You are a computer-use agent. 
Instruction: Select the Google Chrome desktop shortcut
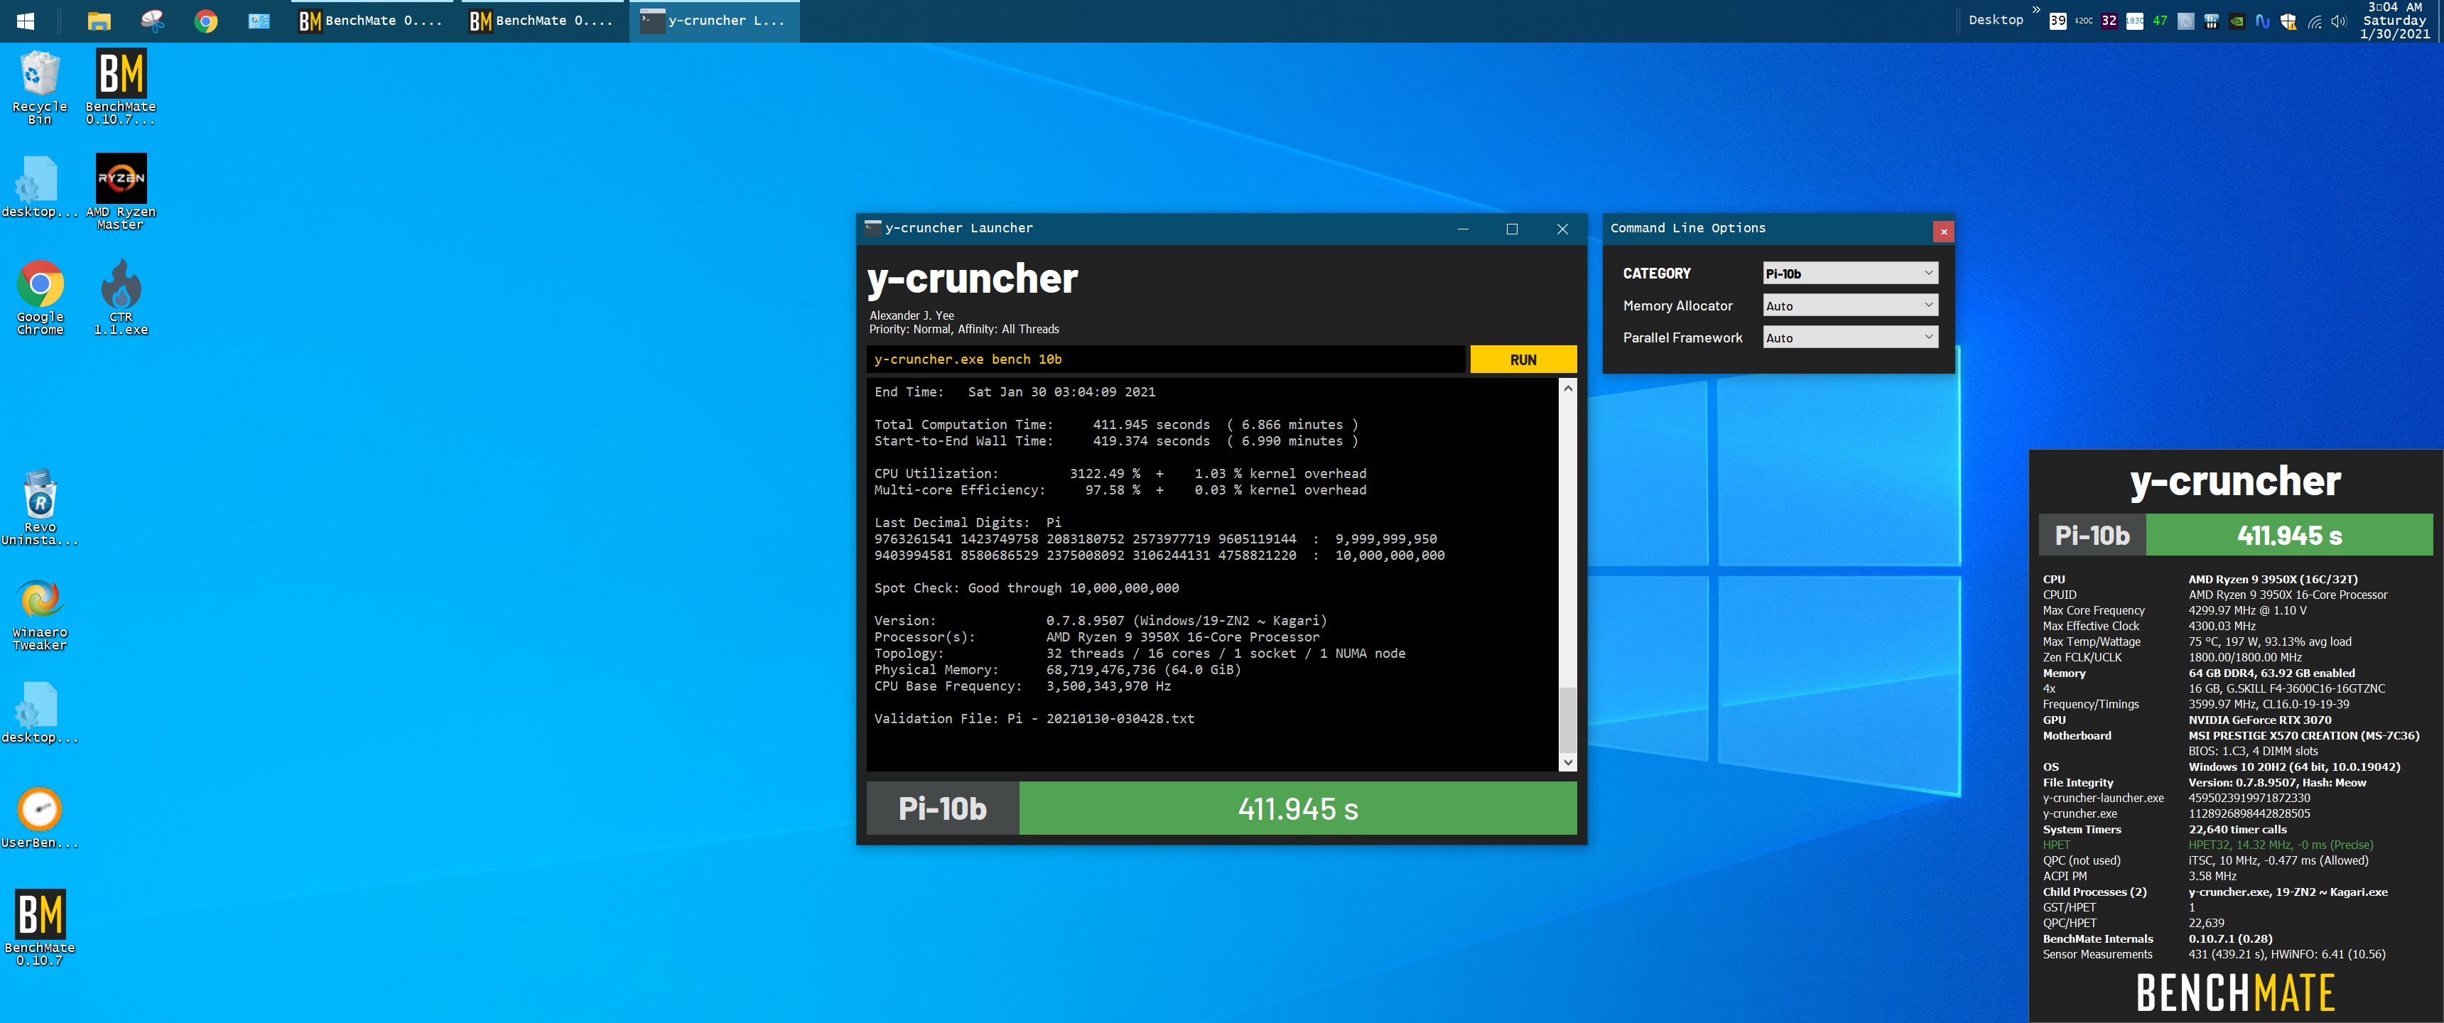[x=40, y=297]
